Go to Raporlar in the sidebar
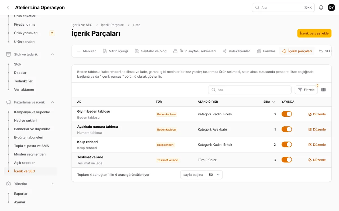339x211 pixels. point(21,194)
